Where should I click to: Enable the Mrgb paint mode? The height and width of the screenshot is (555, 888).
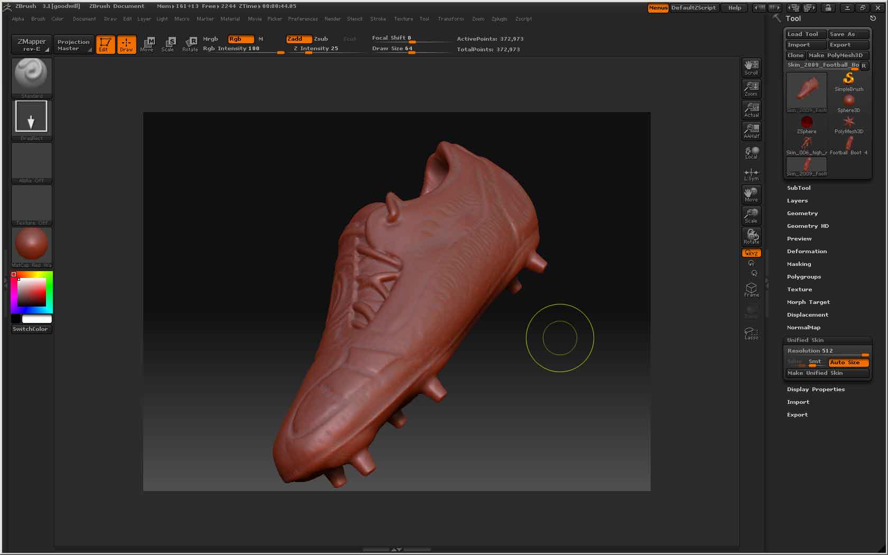click(210, 39)
